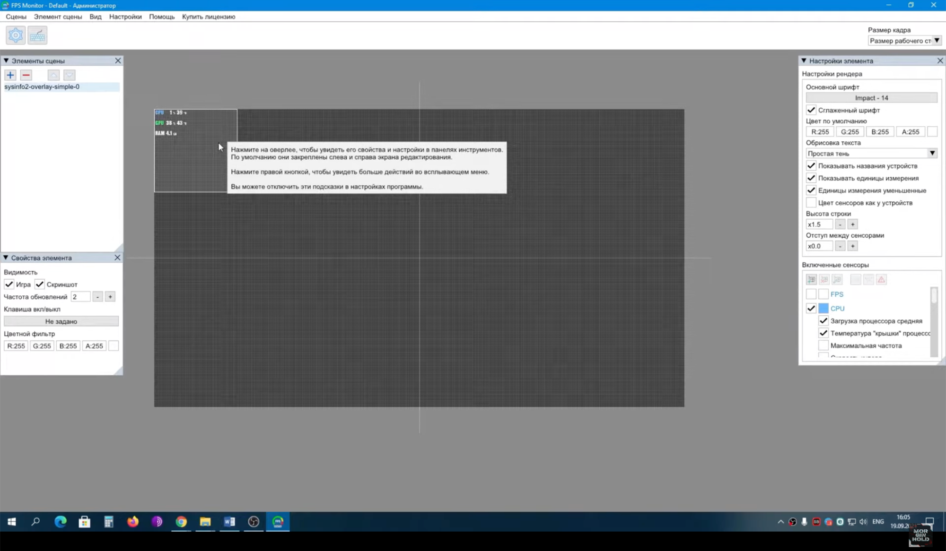Viewport: 946px width, 551px height.
Task: Close the Свойства элемента panel
Action: (x=117, y=258)
